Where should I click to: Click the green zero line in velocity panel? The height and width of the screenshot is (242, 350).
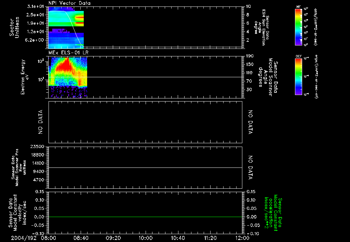(x=145, y=217)
